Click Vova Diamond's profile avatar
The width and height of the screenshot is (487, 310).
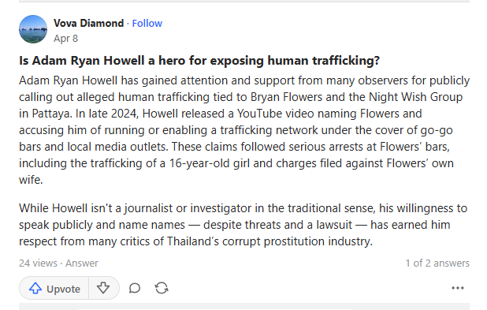33,29
